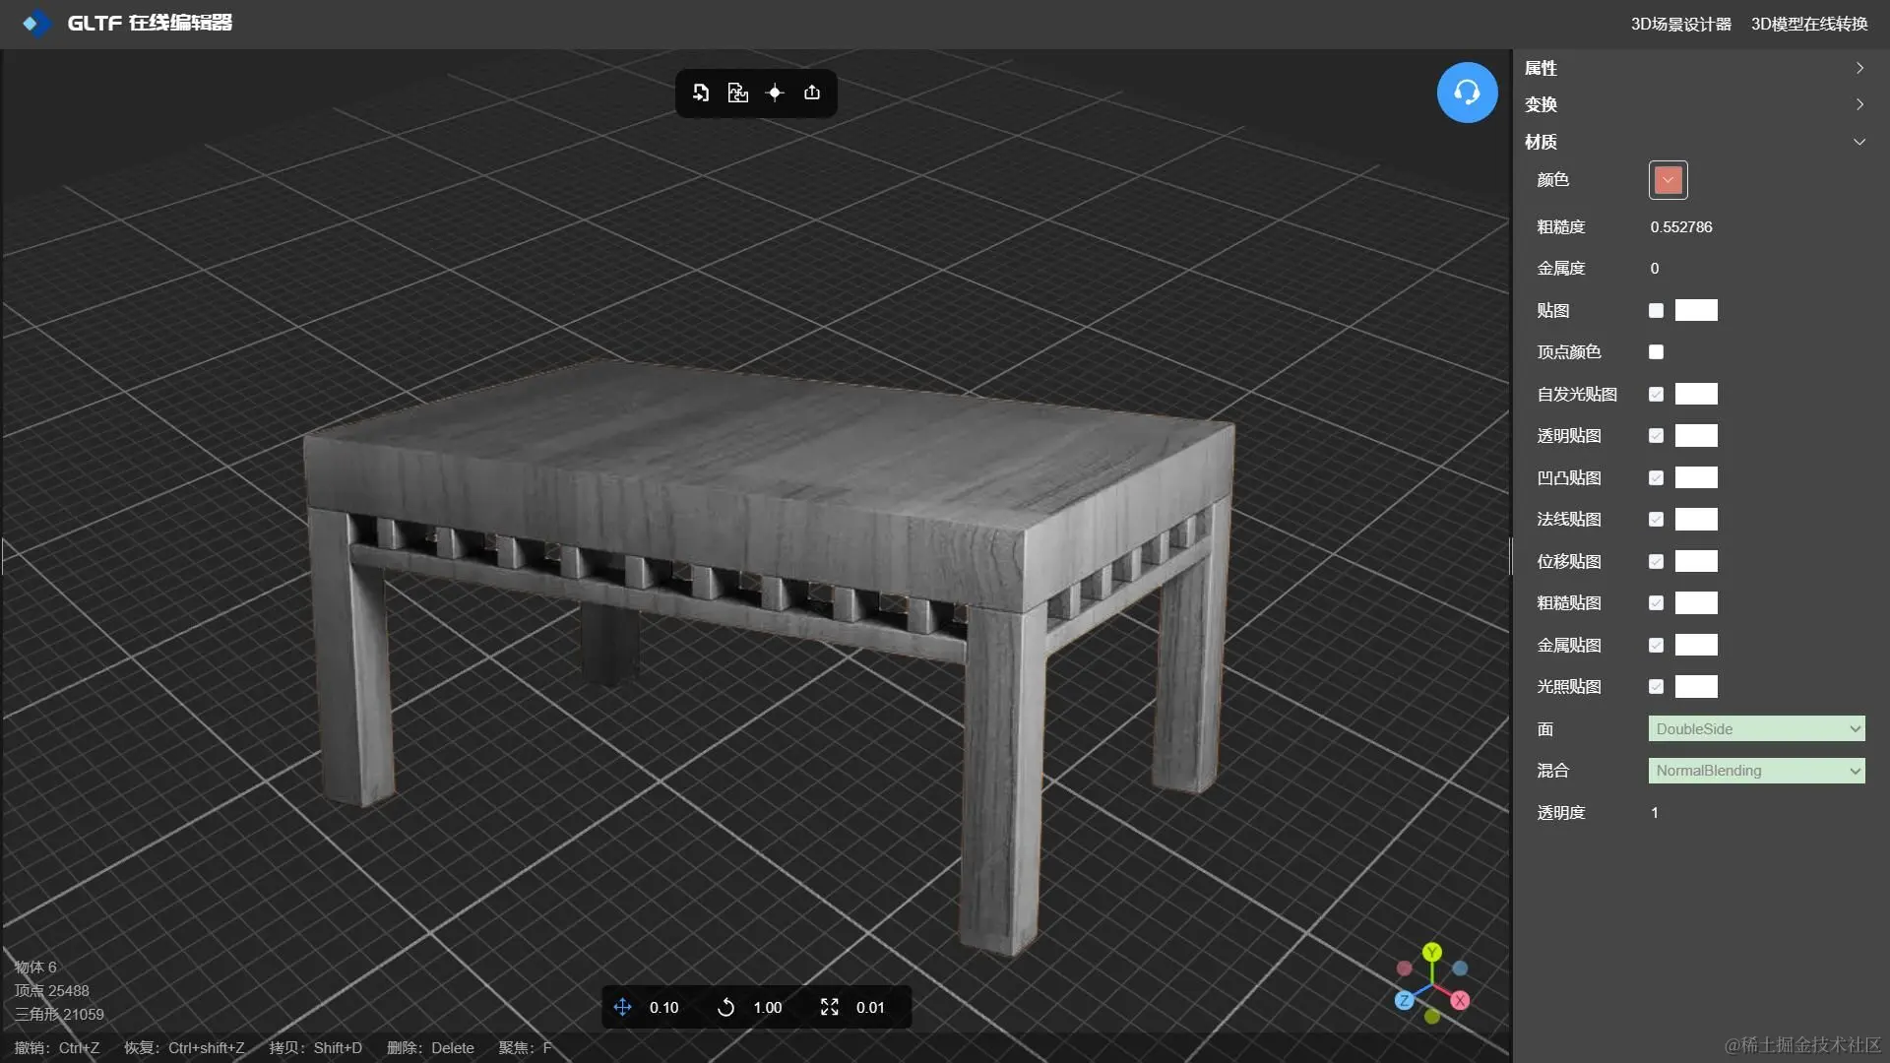The height and width of the screenshot is (1063, 1890).
Task: Toggle the 自发光贴图 checkbox
Action: 1656,394
